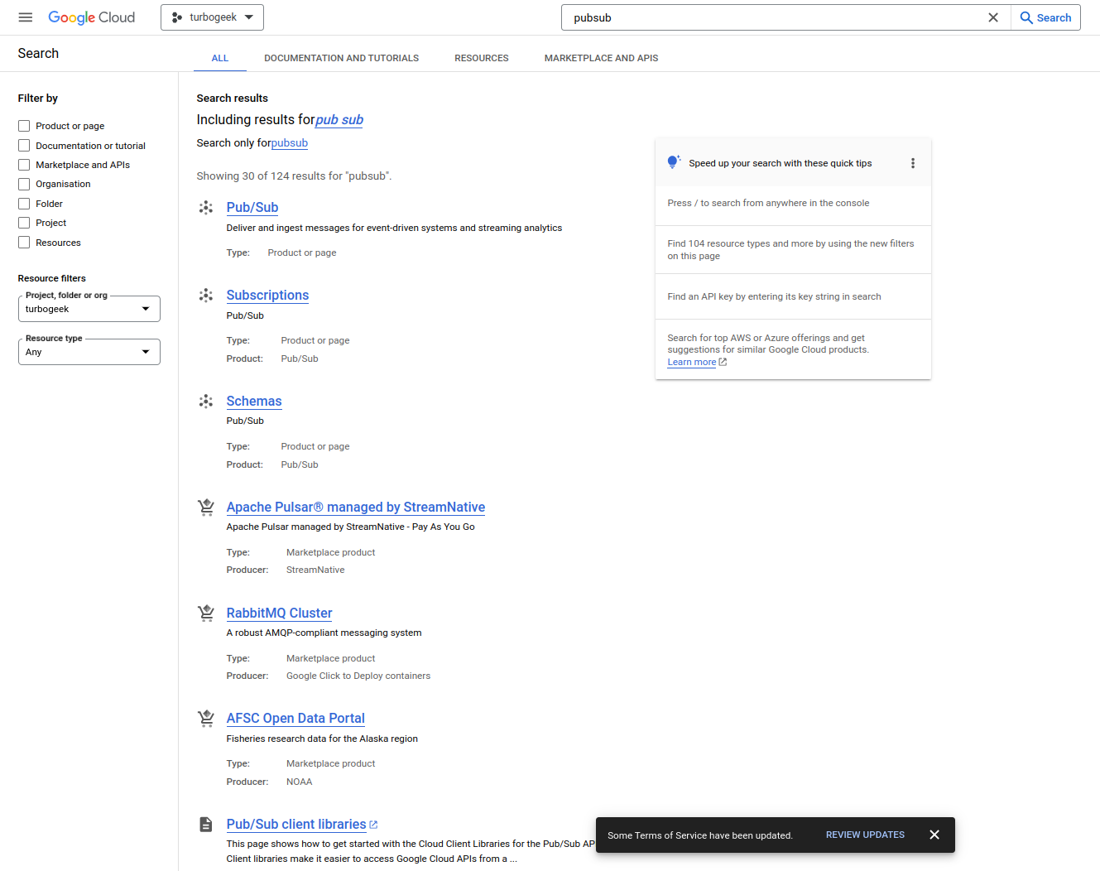The image size is (1100, 871).
Task: Click 'Showing 30 of 124 results' text
Action: (x=294, y=176)
